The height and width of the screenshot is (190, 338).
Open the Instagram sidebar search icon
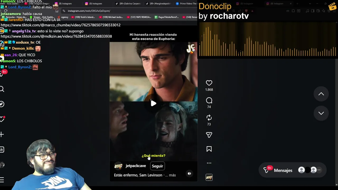click(2, 89)
